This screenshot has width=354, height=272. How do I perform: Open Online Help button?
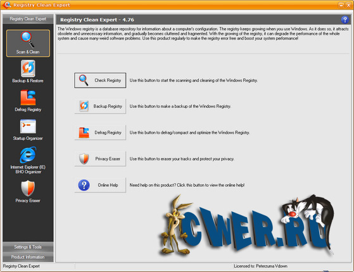tap(100, 185)
